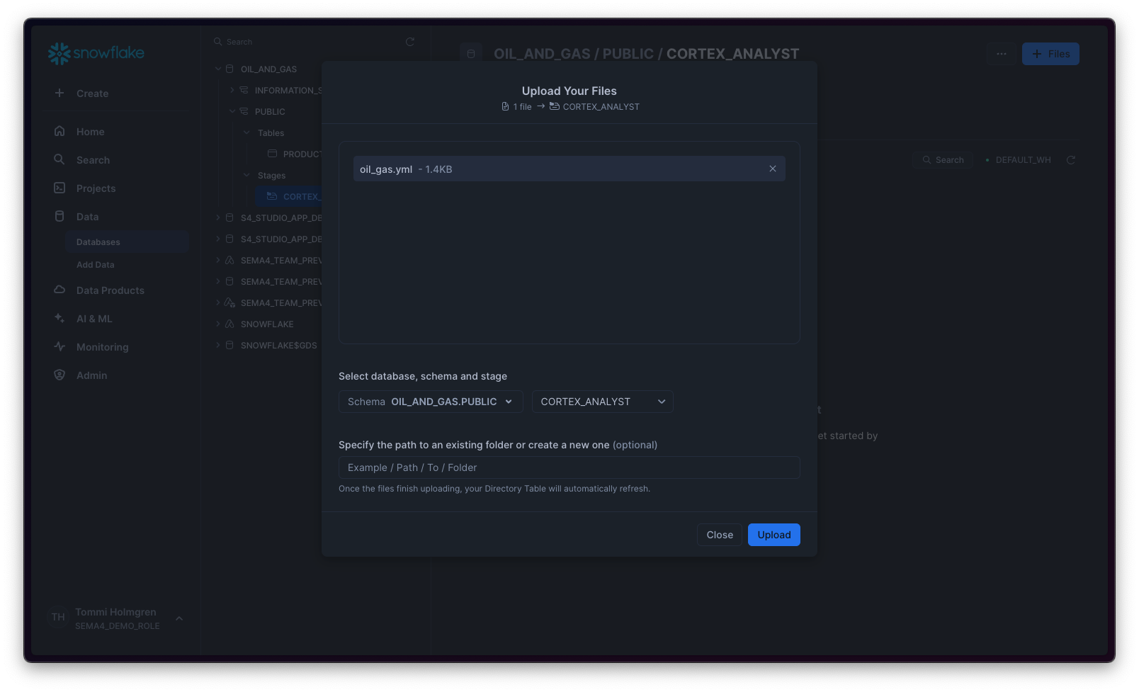Select the CORTEX stage in the tree
This screenshot has height=692, width=1139.
pyautogui.click(x=289, y=196)
